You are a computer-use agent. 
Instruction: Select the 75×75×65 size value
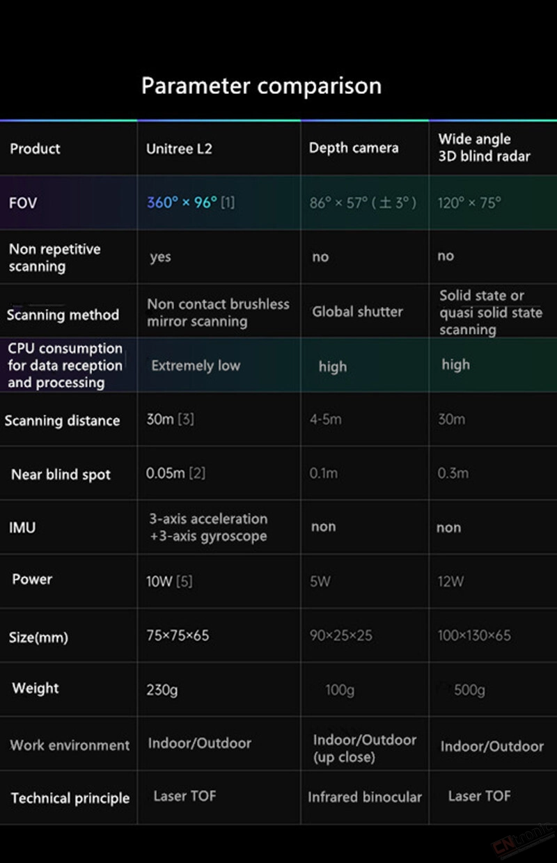178,635
